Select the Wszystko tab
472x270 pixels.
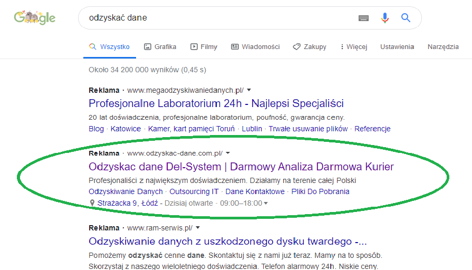point(110,47)
